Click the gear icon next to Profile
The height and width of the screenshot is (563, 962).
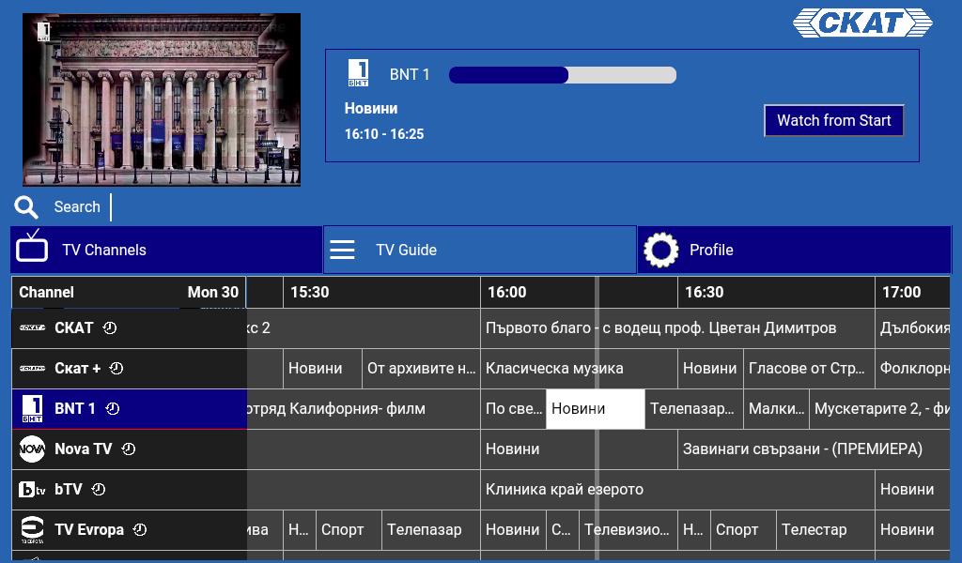(x=660, y=250)
